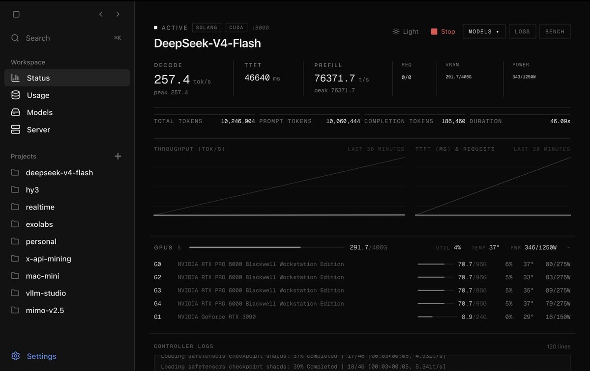
Task: Switch to Light theme
Action: (x=406, y=31)
